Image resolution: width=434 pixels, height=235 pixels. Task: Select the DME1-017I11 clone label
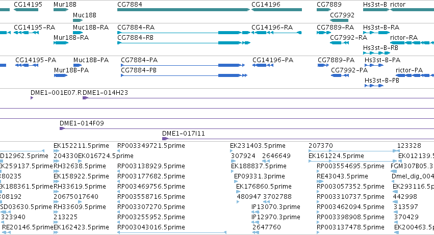pyautogui.click(x=184, y=134)
